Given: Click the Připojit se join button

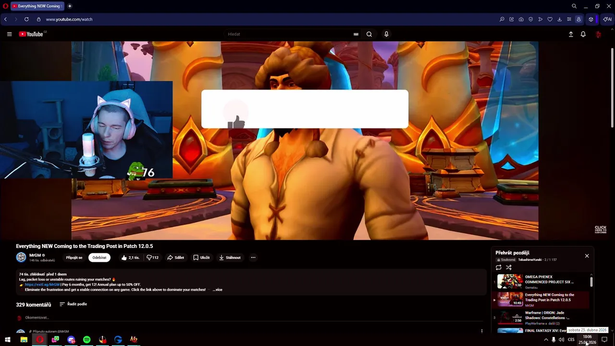Looking at the screenshot, I should 74,258.
